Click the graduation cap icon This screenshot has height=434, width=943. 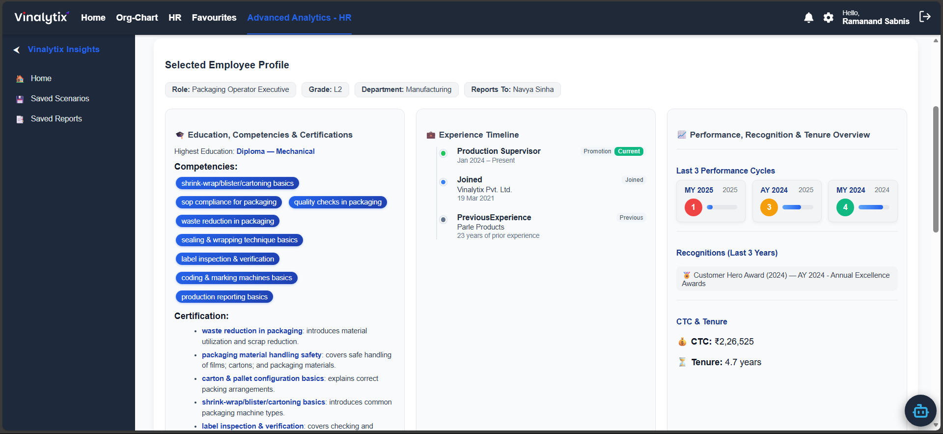pyautogui.click(x=180, y=135)
